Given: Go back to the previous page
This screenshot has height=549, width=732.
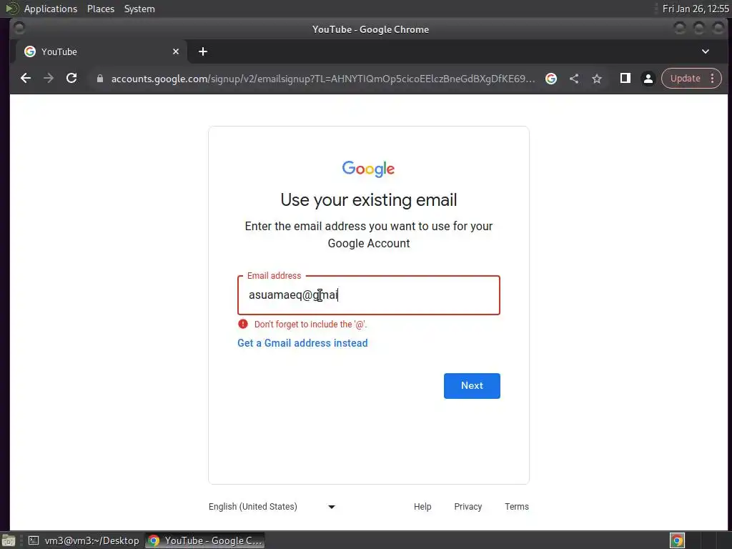Looking at the screenshot, I should click(26, 79).
